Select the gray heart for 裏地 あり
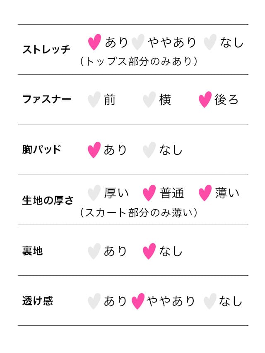This screenshot has width=265, height=353. [94, 251]
